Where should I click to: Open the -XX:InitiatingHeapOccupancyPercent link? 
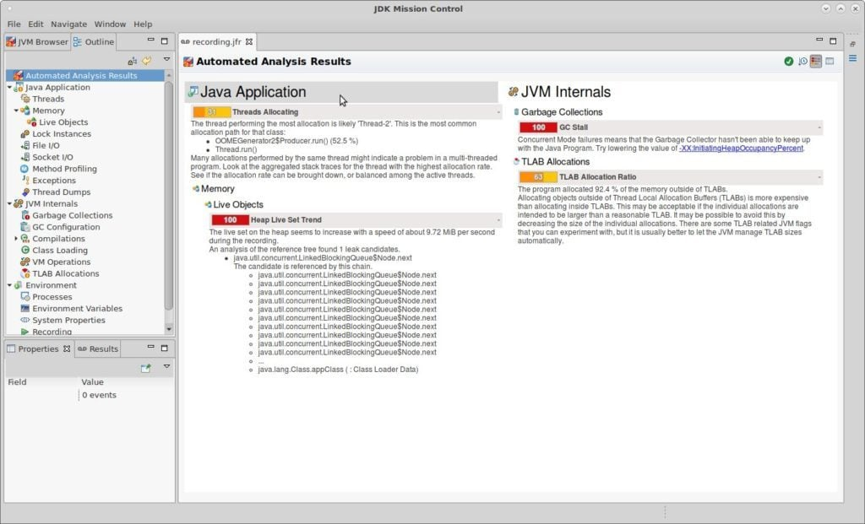coord(741,149)
